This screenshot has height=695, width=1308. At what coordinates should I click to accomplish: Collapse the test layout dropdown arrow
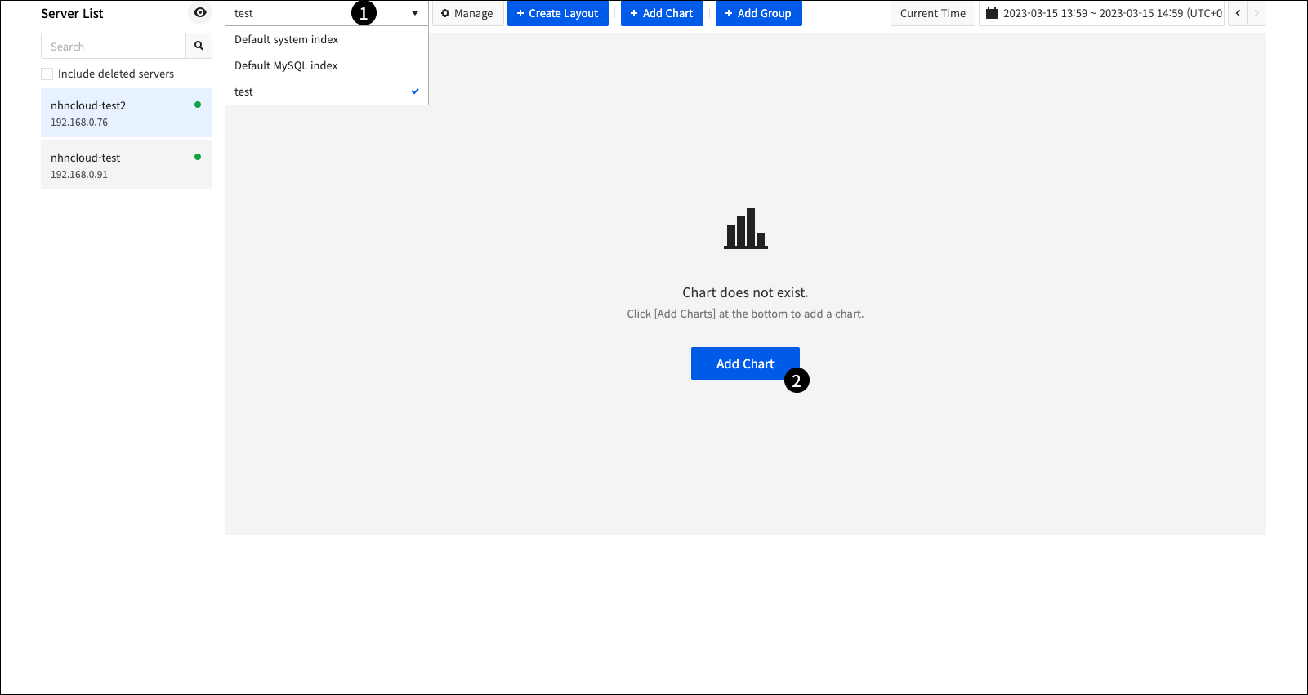(x=415, y=13)
